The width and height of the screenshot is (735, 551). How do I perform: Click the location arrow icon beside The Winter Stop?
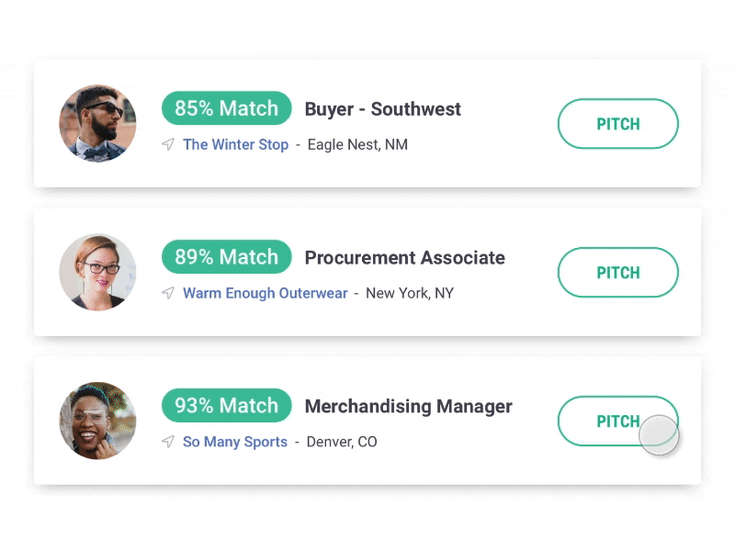pyautogui.click(x=168, y=144)
